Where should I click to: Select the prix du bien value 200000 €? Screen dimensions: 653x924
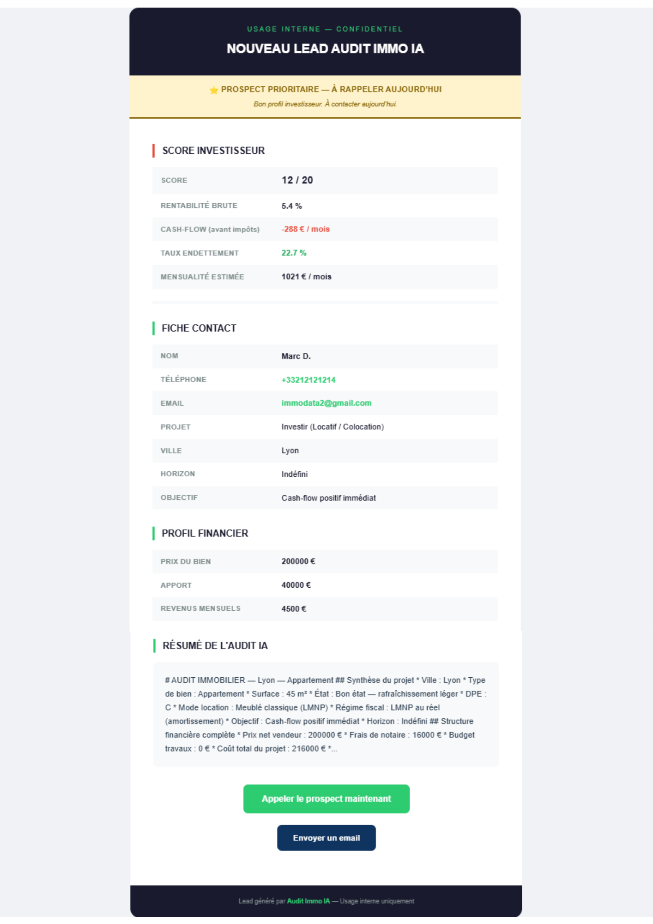coord(298,561)
